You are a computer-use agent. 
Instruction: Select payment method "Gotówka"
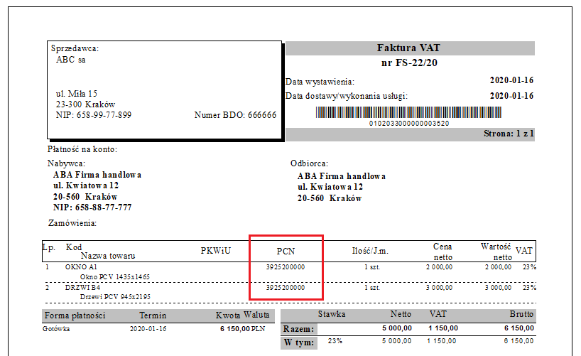(x=56, y=329)
